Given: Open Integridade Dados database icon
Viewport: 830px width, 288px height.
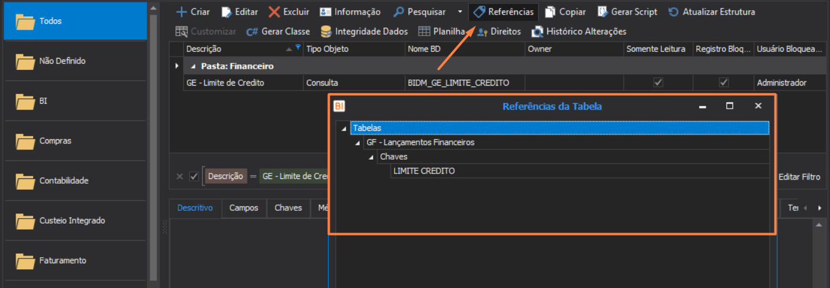Looking at the screenshot, I should click(x=326, y=31).
